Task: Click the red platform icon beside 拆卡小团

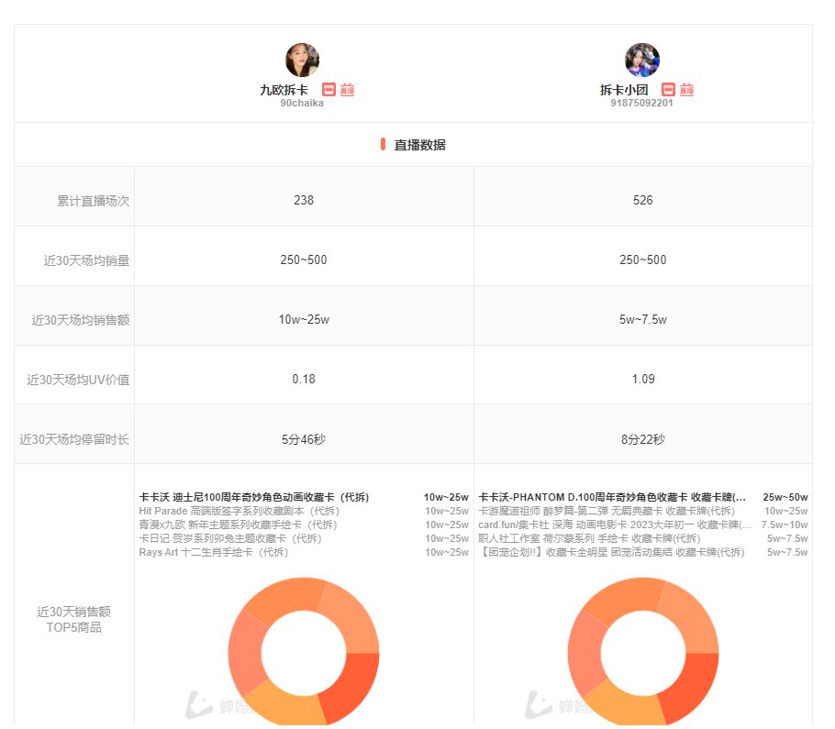Action: click(x=669, y=89)
